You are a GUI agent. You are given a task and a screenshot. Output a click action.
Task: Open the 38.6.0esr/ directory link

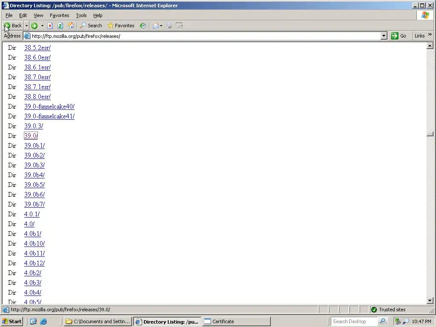tap(37, 57)
